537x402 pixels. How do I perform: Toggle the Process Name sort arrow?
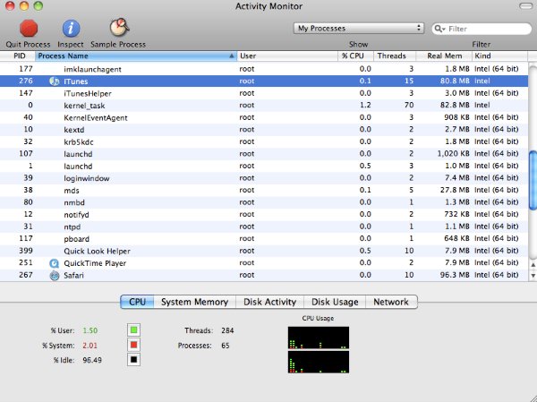(x=232, y=56)
